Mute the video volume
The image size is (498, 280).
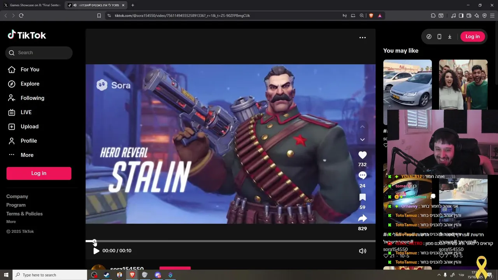click(362, 251)
